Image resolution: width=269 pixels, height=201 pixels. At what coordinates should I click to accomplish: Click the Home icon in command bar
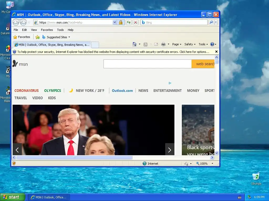[x=134, y=44]
